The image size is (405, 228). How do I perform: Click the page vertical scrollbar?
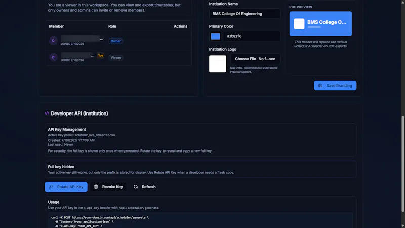tap(402, 164)
